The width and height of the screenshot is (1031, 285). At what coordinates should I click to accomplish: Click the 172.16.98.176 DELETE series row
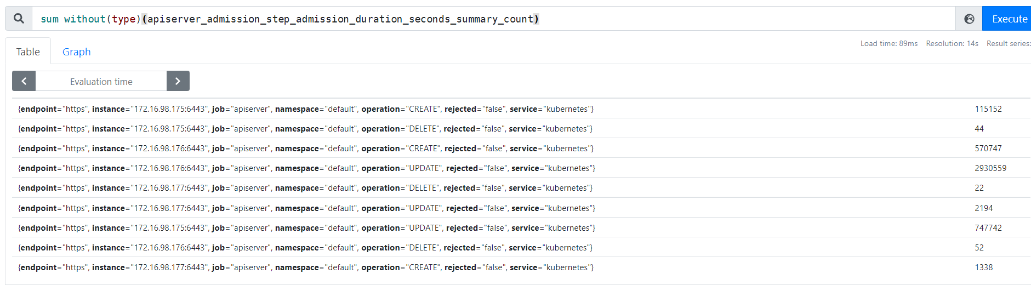click(305, 248)
